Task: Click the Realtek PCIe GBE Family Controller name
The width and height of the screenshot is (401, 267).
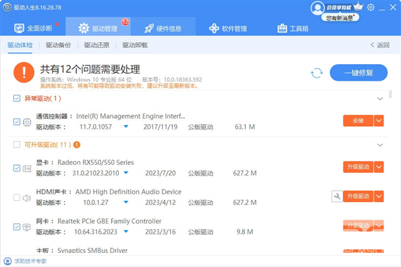Action: (x=110, y=221)
